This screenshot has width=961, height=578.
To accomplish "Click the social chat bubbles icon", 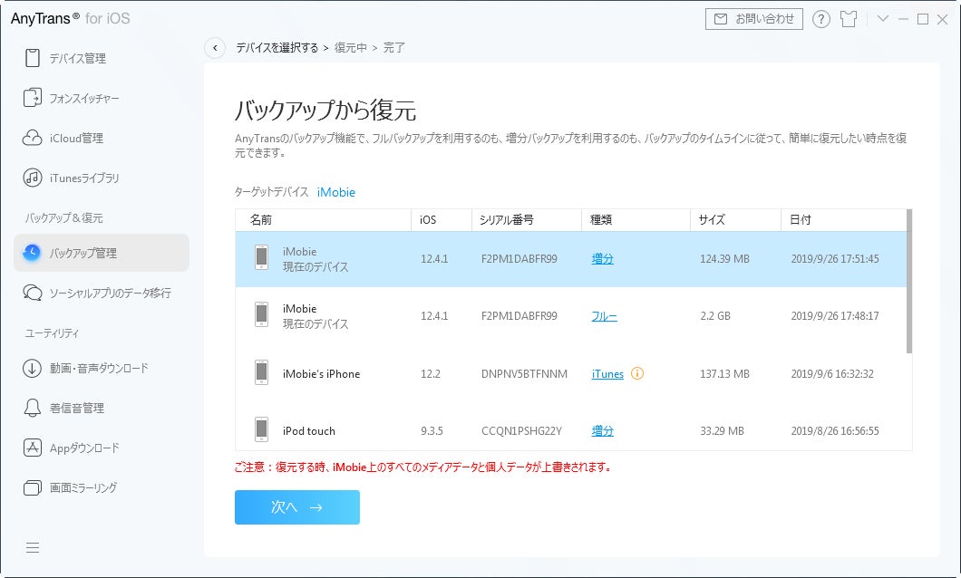I will point(32,293).
